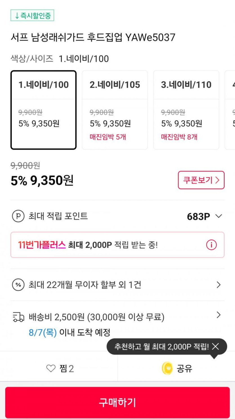Expand the 683P points dropdown

(218, 216)
